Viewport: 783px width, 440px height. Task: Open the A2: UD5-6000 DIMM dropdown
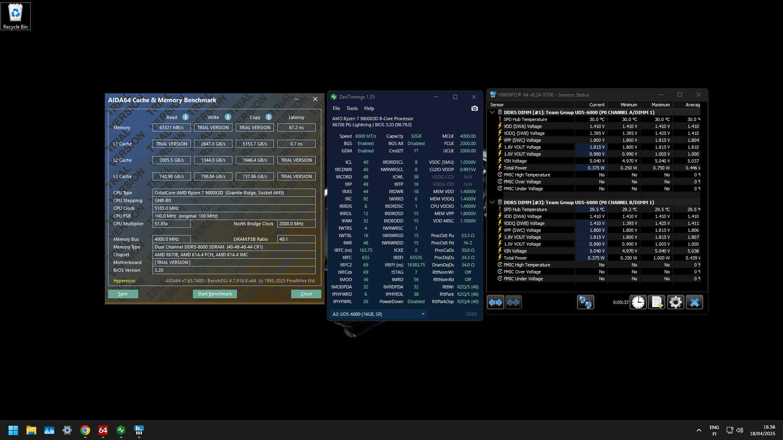point(378,314)
